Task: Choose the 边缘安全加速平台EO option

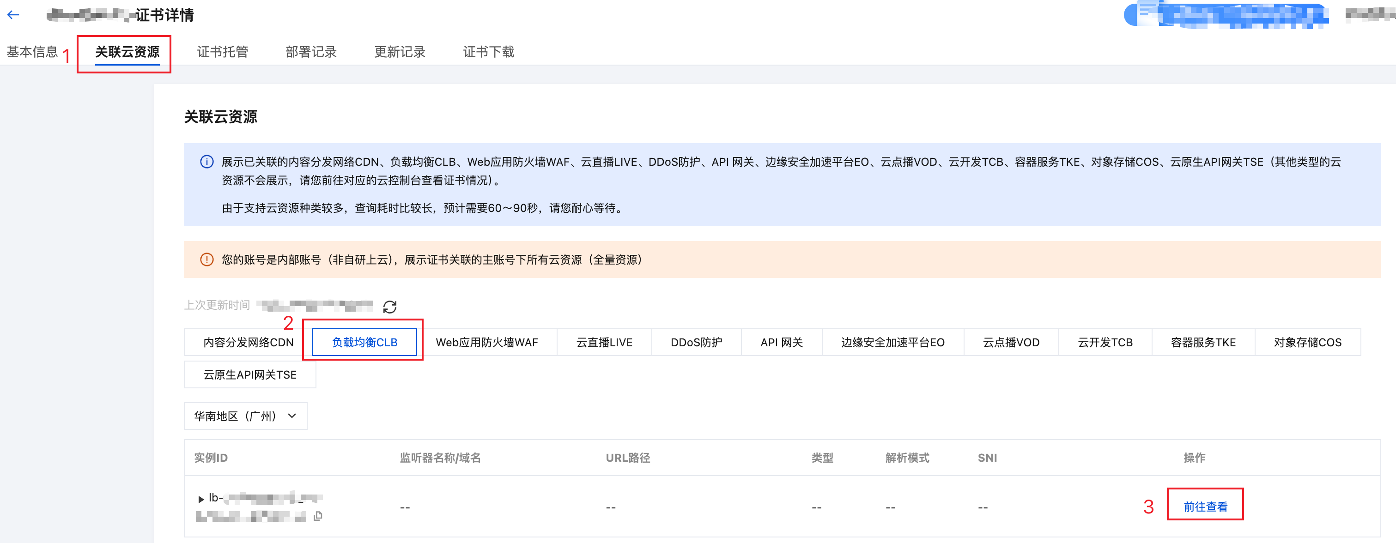Action: tap(892, 343)
